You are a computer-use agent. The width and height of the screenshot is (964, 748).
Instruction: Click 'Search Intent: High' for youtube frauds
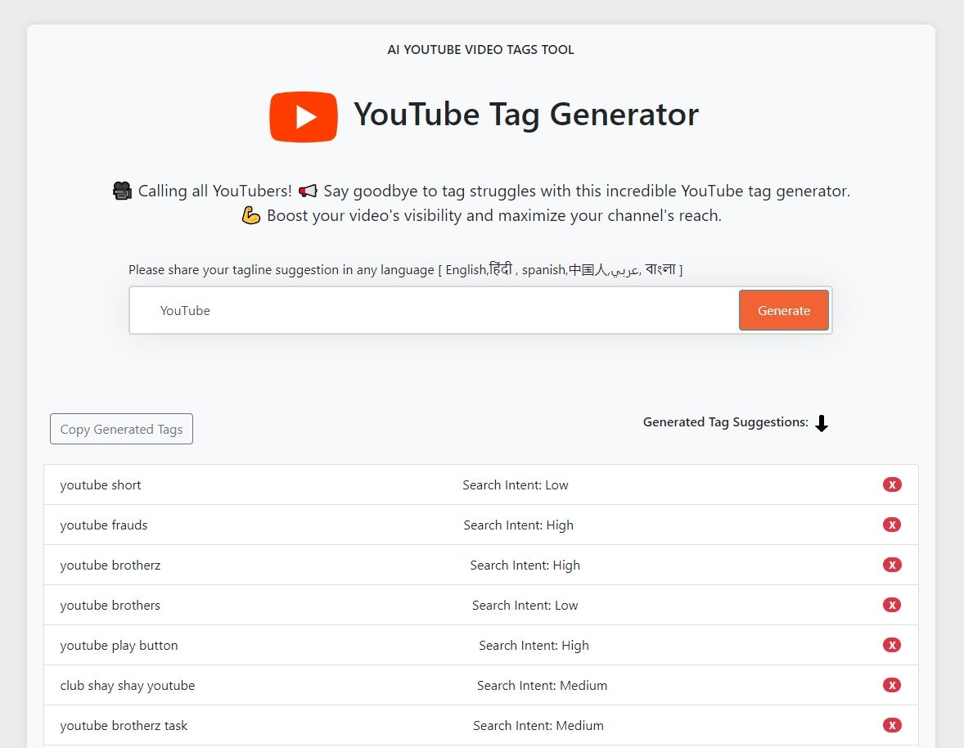click(x=518, y=525)
